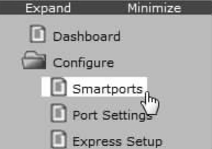This screenshot has height=149, width=212.
Task: Click the word Port in Port Settings
Action: point(85,115)
